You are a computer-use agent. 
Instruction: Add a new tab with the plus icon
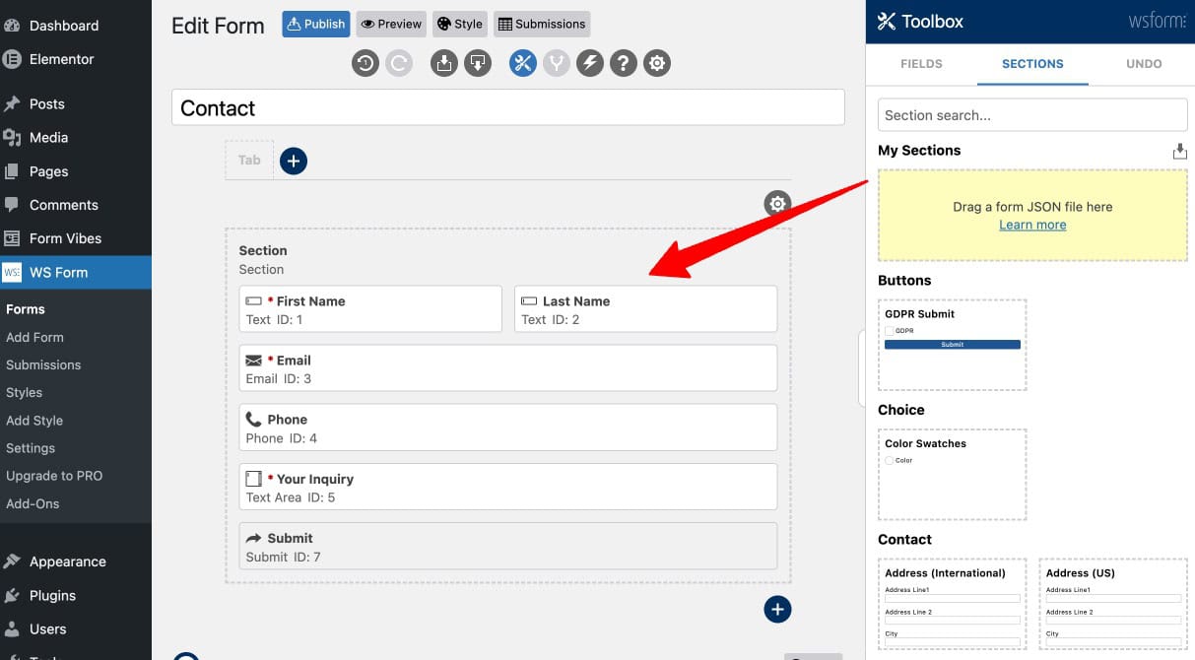(294, 161)
